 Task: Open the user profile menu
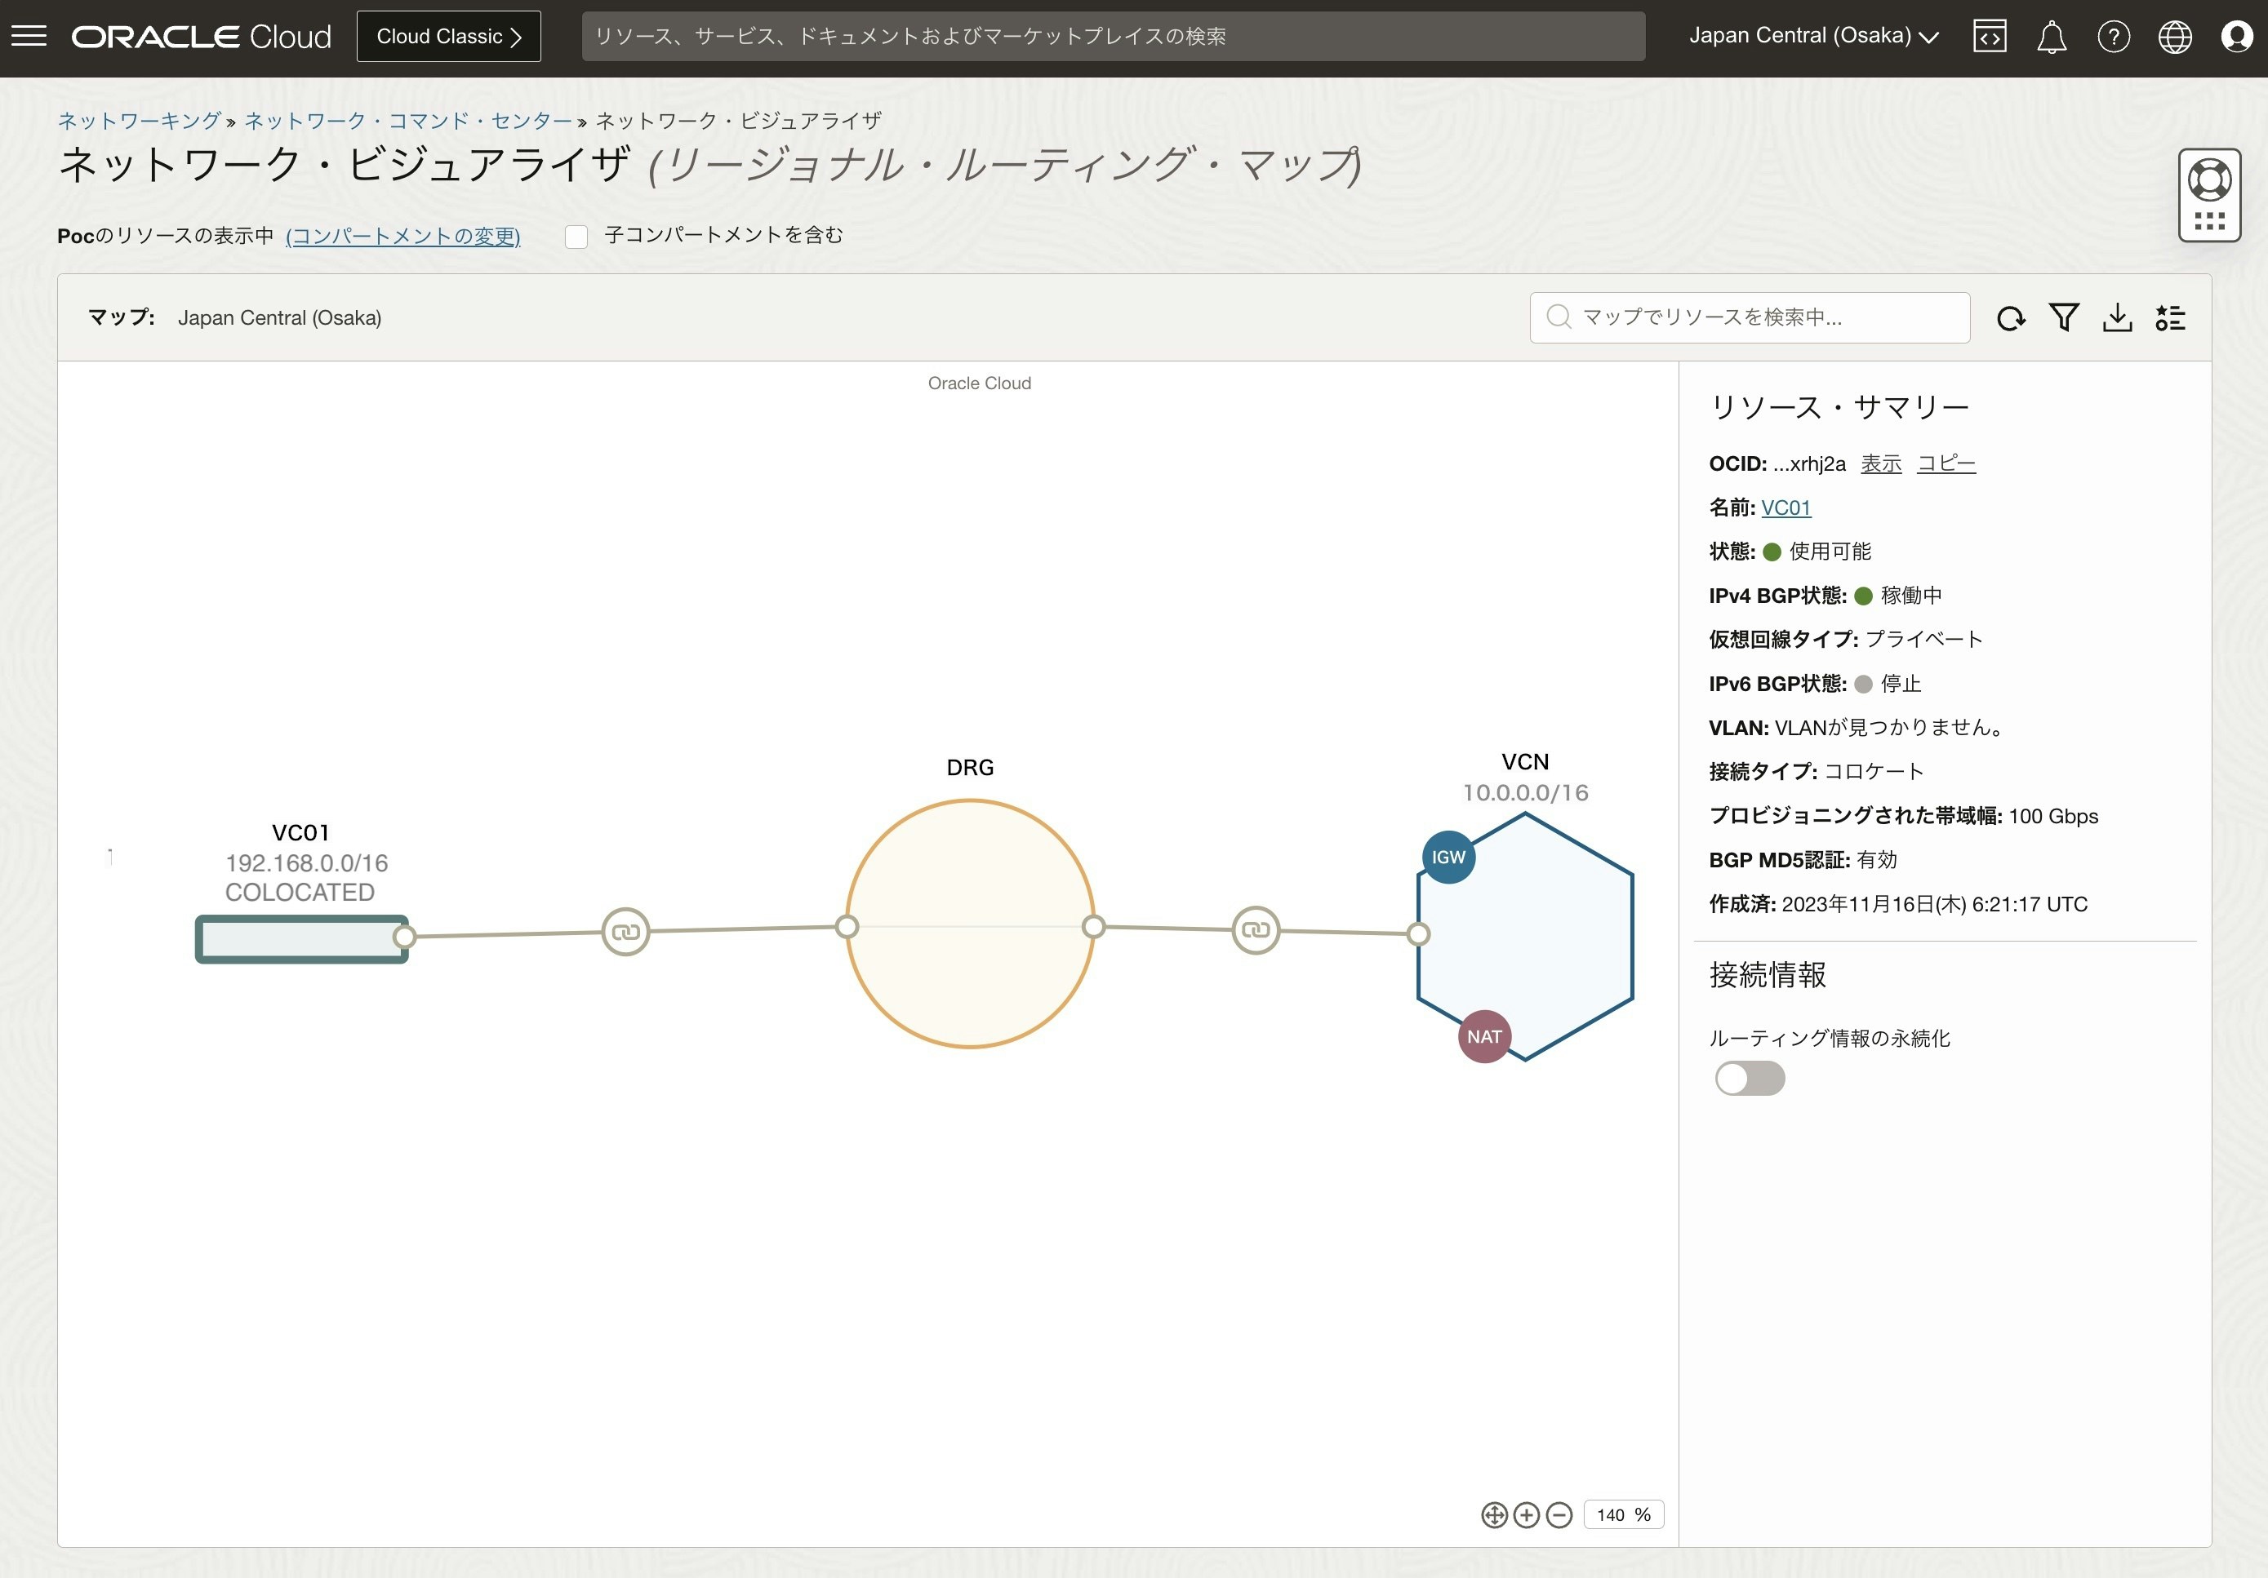pyautogui.click(x=2236, y=38)
